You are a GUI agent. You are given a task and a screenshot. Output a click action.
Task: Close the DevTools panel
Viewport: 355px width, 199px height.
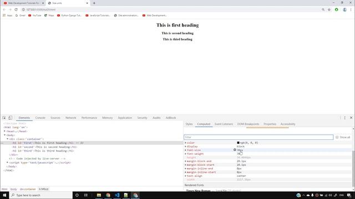pos(351,118)
